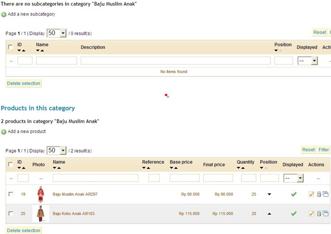Image resolution: width=331 pixels, height=234 pixels.
Task: Focus products Position filter field
Action: [x=269, y=178]
